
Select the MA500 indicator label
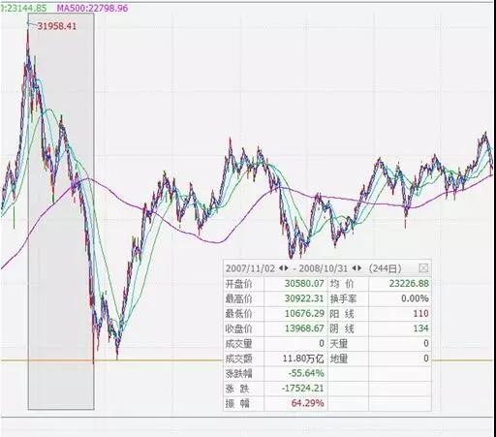(92, 8)
